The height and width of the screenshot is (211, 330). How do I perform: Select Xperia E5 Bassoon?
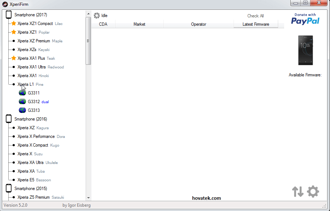pos(34,180)
